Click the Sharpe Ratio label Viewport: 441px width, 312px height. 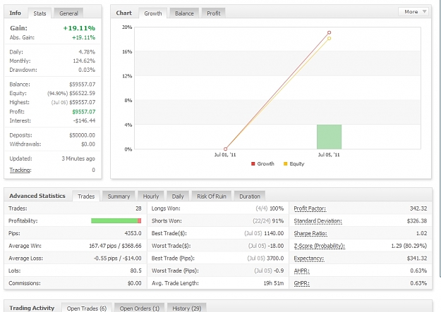[x=310, y=233]
